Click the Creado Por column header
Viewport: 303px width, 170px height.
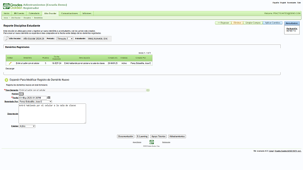pyautogui.click(x=141, y=58)
